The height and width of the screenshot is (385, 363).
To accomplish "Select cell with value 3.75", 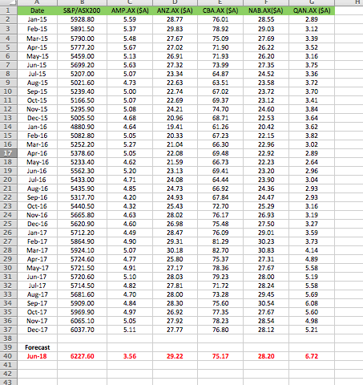I will point(312,65).
